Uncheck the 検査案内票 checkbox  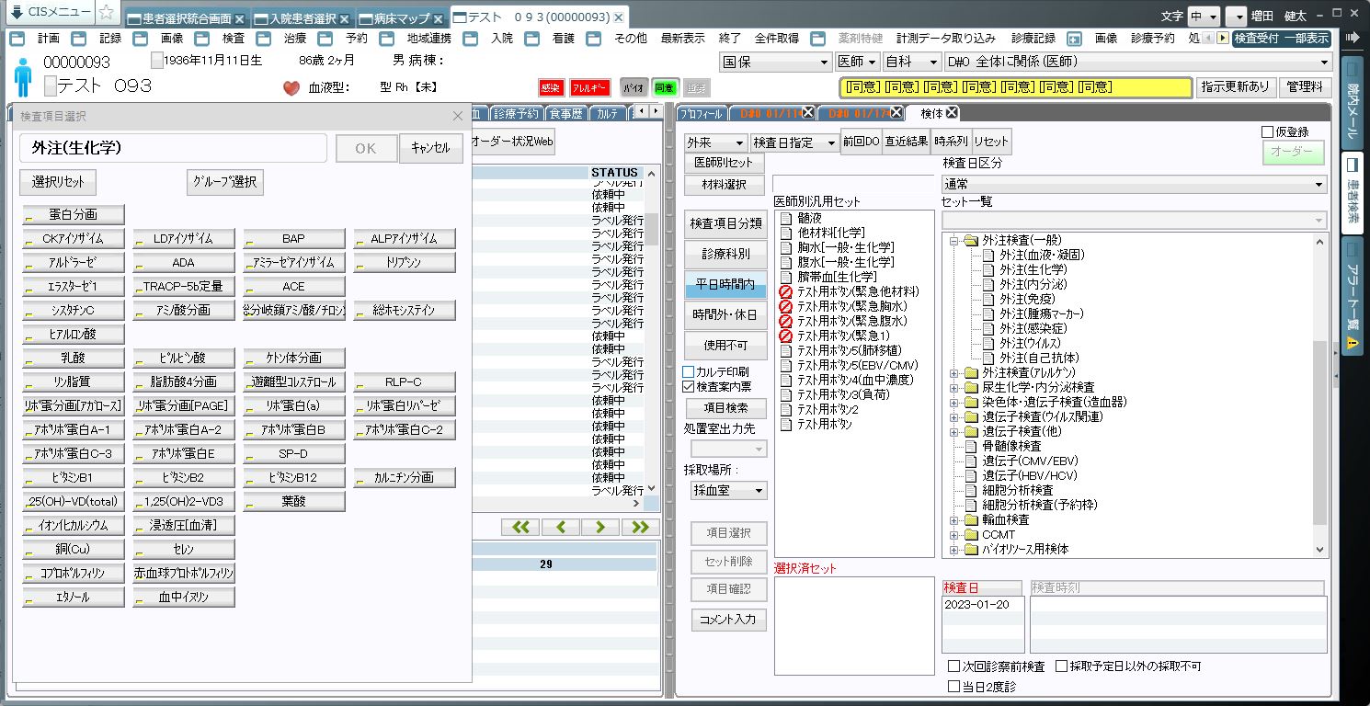click(688, 387)
